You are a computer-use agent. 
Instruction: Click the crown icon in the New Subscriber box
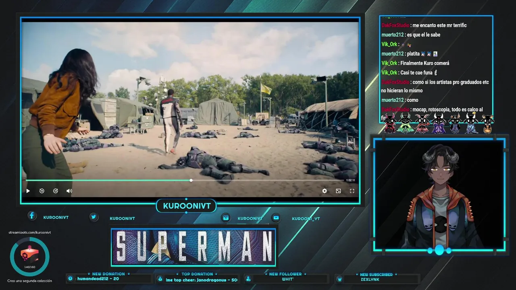pos(340,279)
